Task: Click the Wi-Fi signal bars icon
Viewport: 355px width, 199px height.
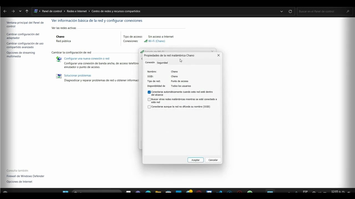Action: click(x=146, y=41)
